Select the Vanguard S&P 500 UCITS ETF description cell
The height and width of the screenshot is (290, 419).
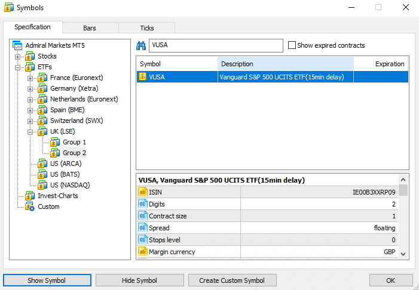pyautogui.click(x=286, y=77)
